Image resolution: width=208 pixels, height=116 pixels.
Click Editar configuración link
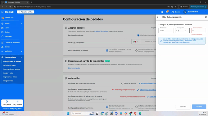(148, 83)
